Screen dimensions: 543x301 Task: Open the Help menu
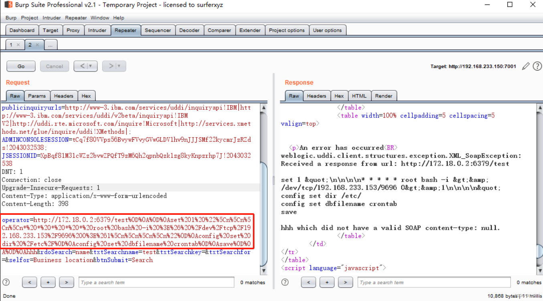click(119, 18)
